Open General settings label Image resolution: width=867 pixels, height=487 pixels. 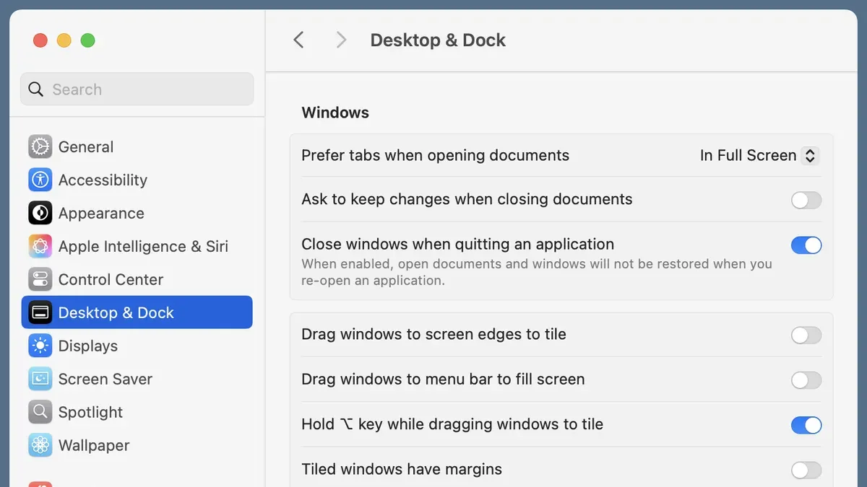(x=86, y=146)
